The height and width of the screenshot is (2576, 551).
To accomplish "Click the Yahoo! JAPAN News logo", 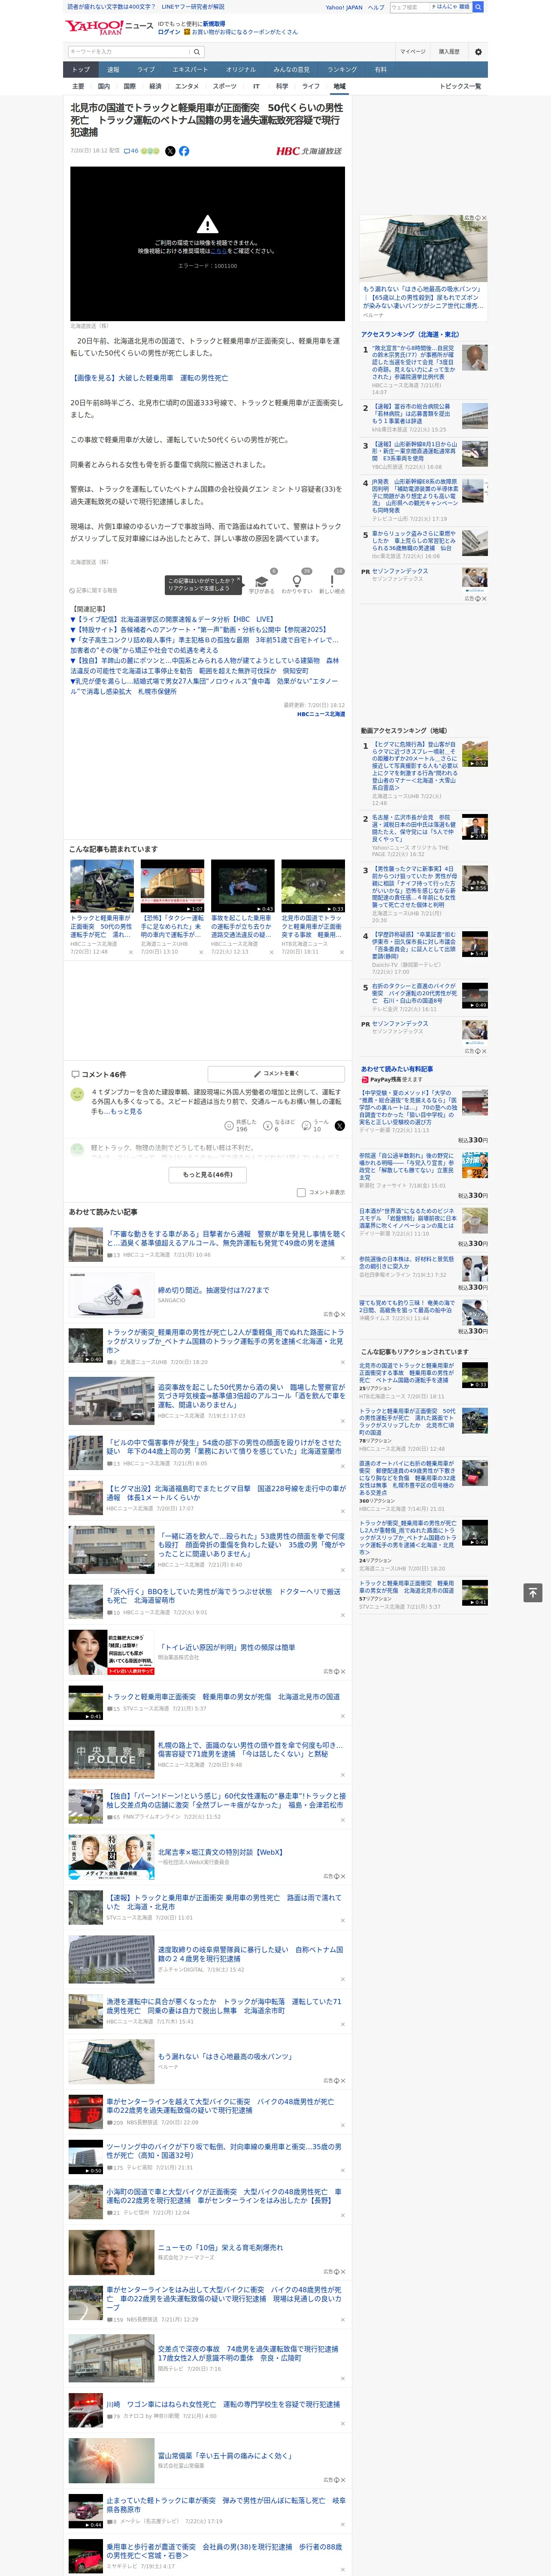I will (109, 27).
